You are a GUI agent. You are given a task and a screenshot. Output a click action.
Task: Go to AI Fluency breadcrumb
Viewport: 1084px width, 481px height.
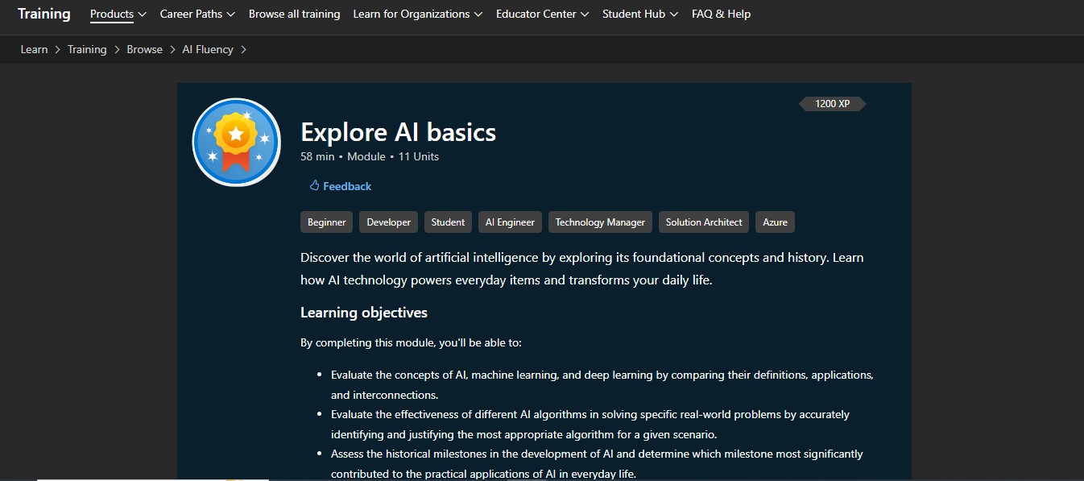(208, 49)
